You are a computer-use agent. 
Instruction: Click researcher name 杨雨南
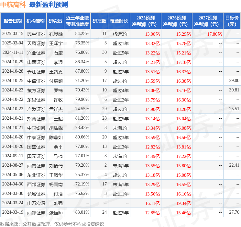click(56, 185)
